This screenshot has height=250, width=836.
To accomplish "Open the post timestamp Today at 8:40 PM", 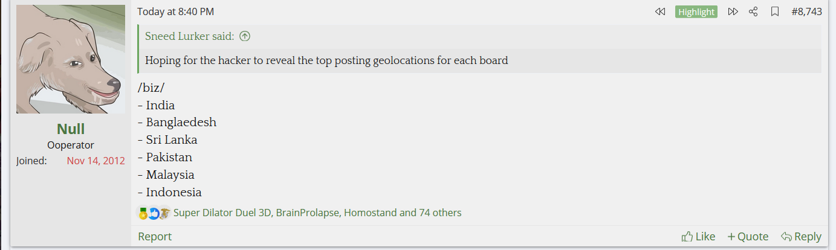I will 175,12.
